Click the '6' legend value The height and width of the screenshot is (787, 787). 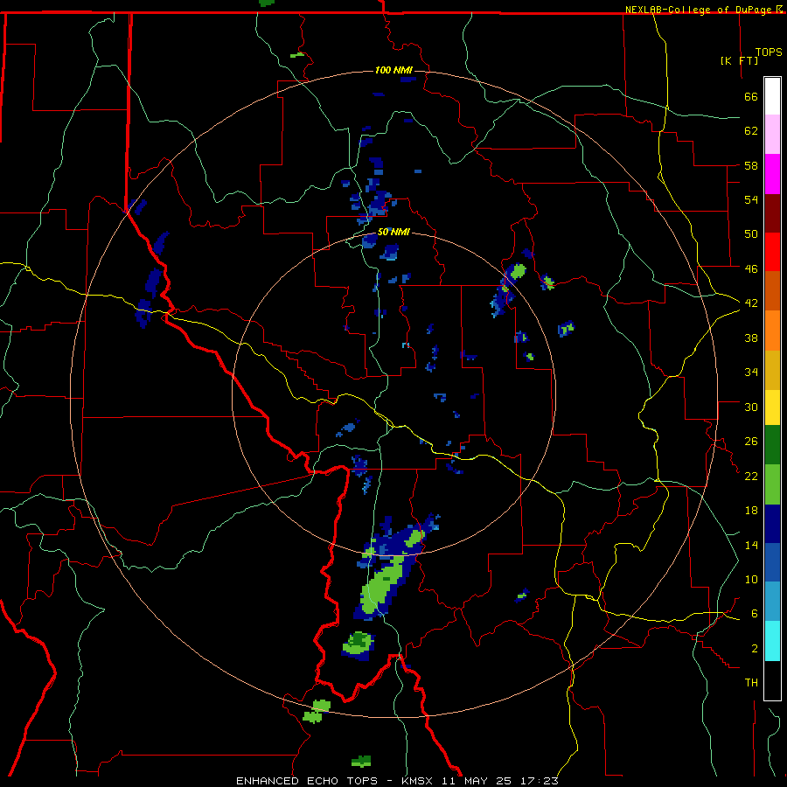(754, 613)
